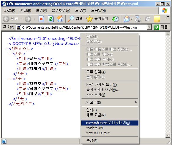
Task: Click the xml version declaration line
Action: pos(45,39)
